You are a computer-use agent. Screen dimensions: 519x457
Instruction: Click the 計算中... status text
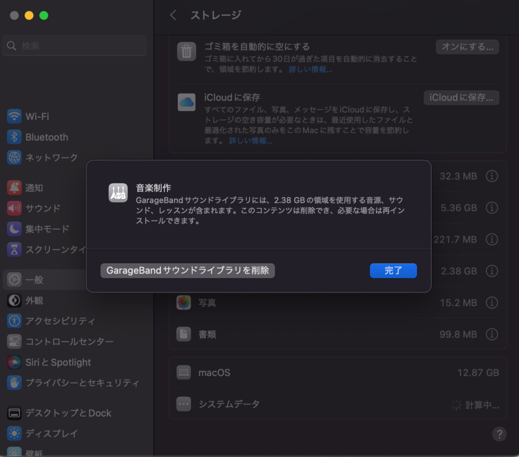(483, 405)
